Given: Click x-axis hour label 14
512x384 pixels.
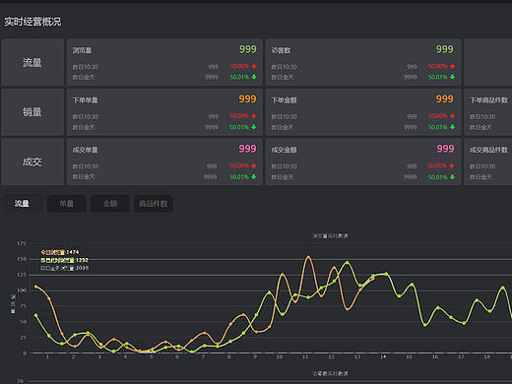Looking at the screenshot, I should pyautogui.click(x=383, y=356).
